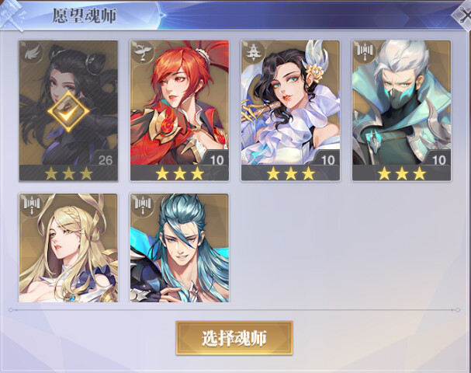Image resolution: width=471 pixels, height=373 pixels.
Task: Close the 愿望魂师 dialog with X
Action: pyautogui.click(x=463, y=16)
